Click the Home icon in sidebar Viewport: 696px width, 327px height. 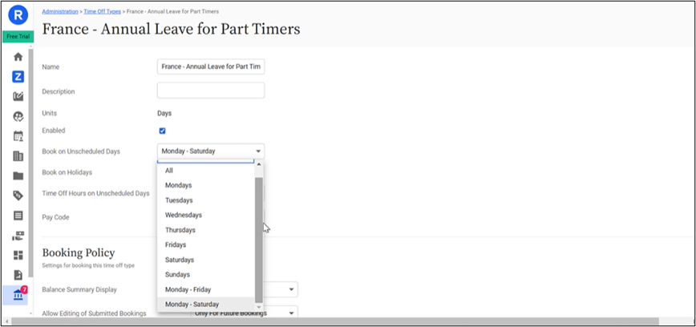click(18, 58)
